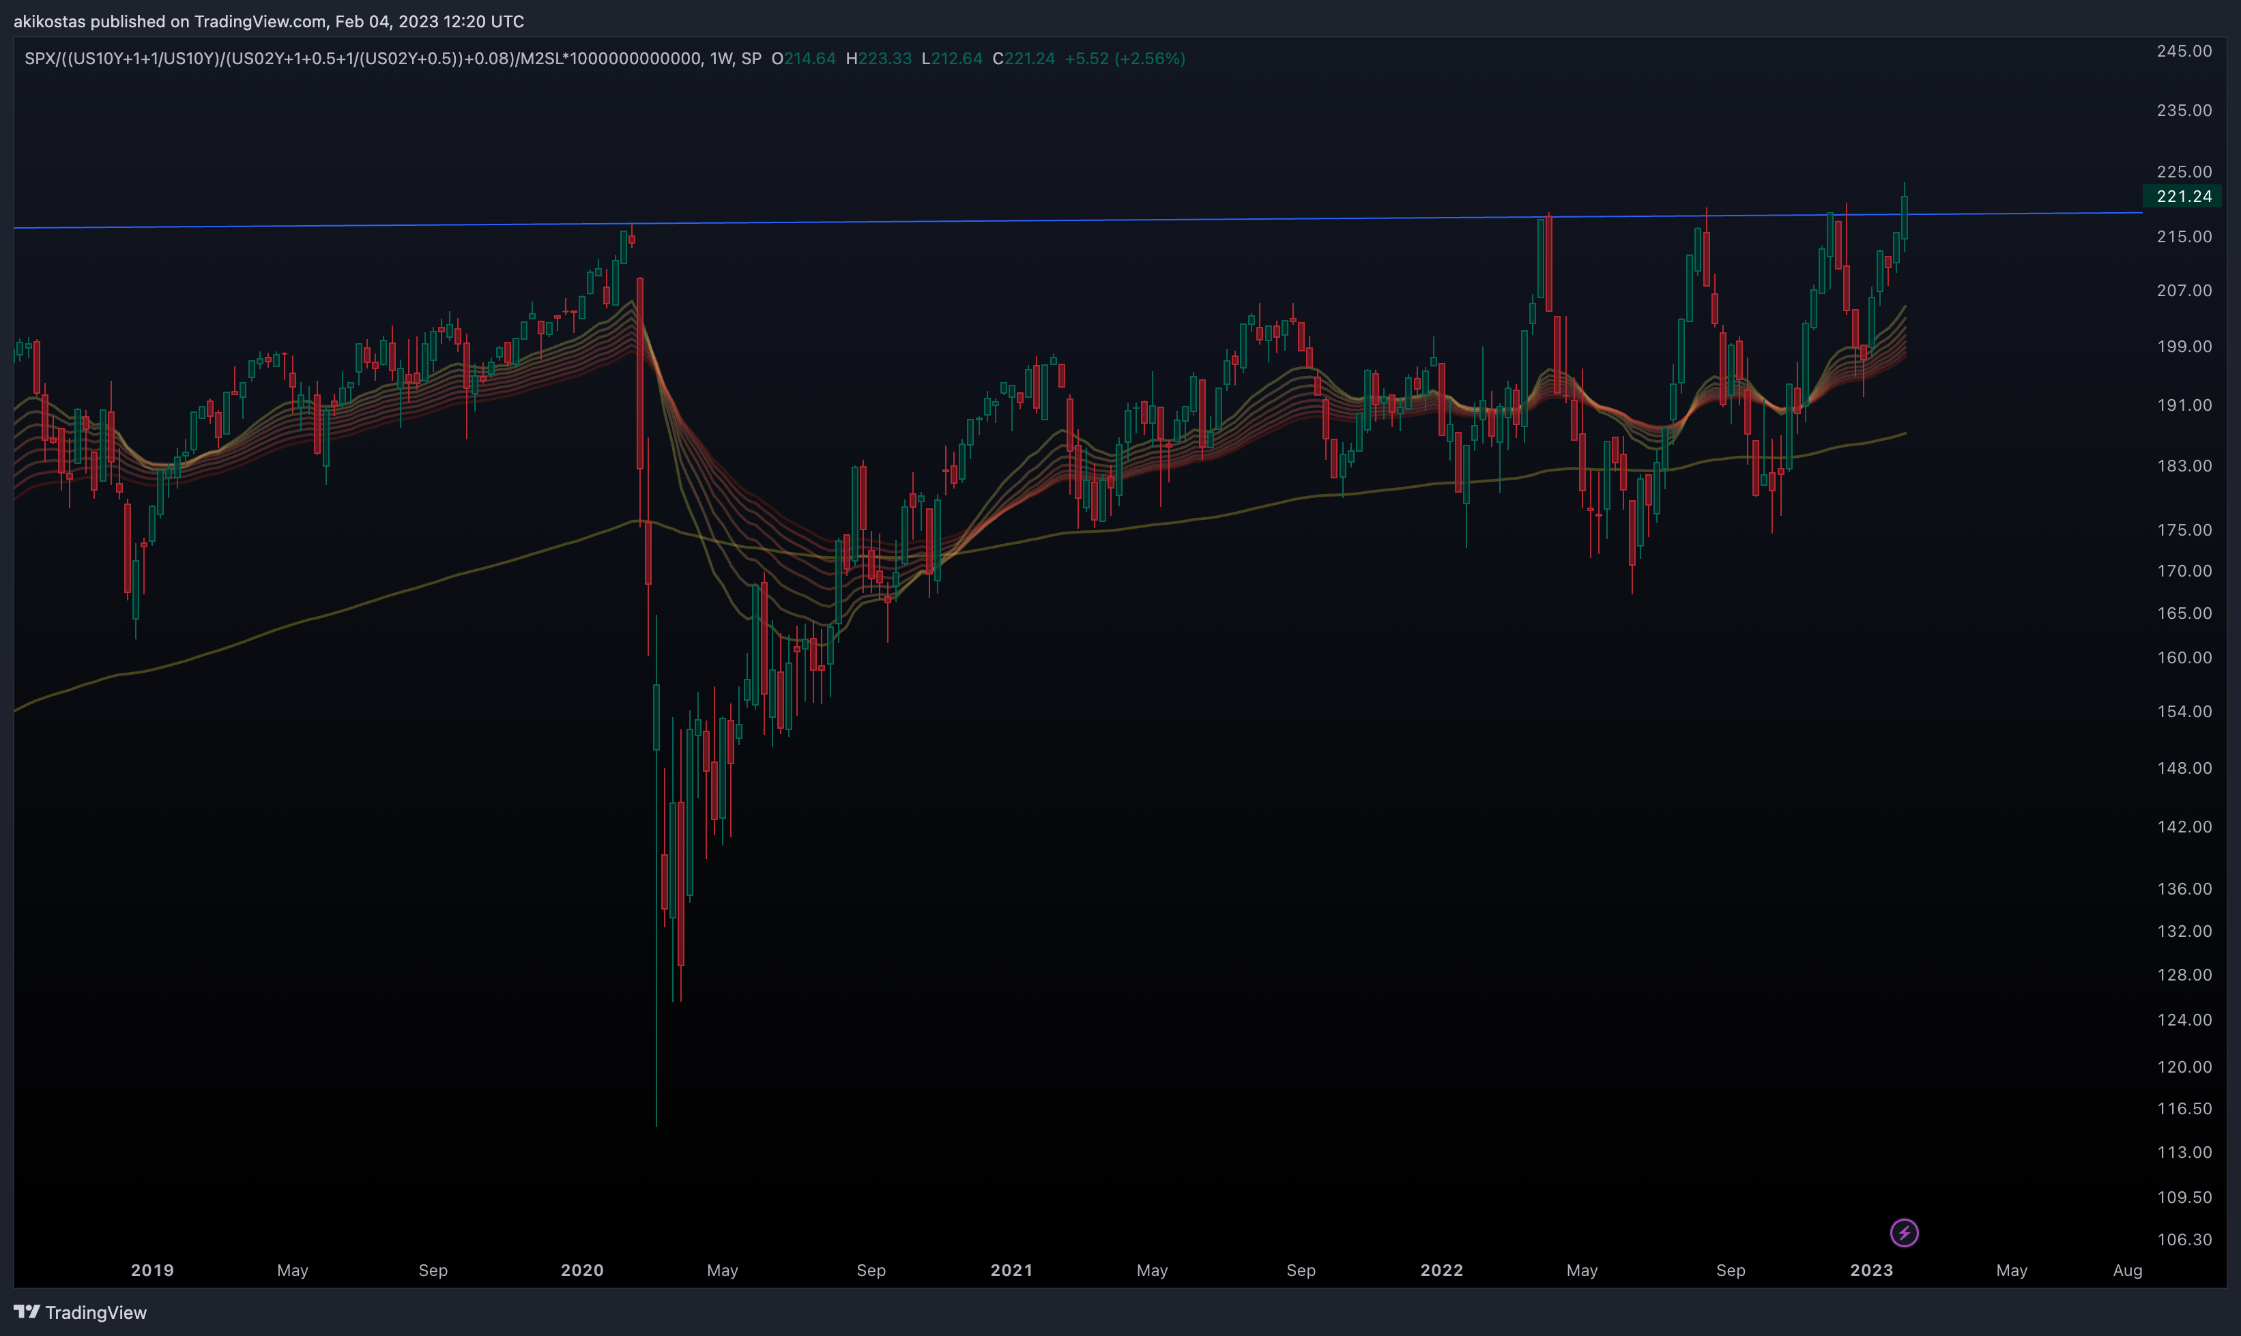Screen dimensions: 2241x1336
Task: Click the 245.00 price axis label
Action: [2184, 51]
